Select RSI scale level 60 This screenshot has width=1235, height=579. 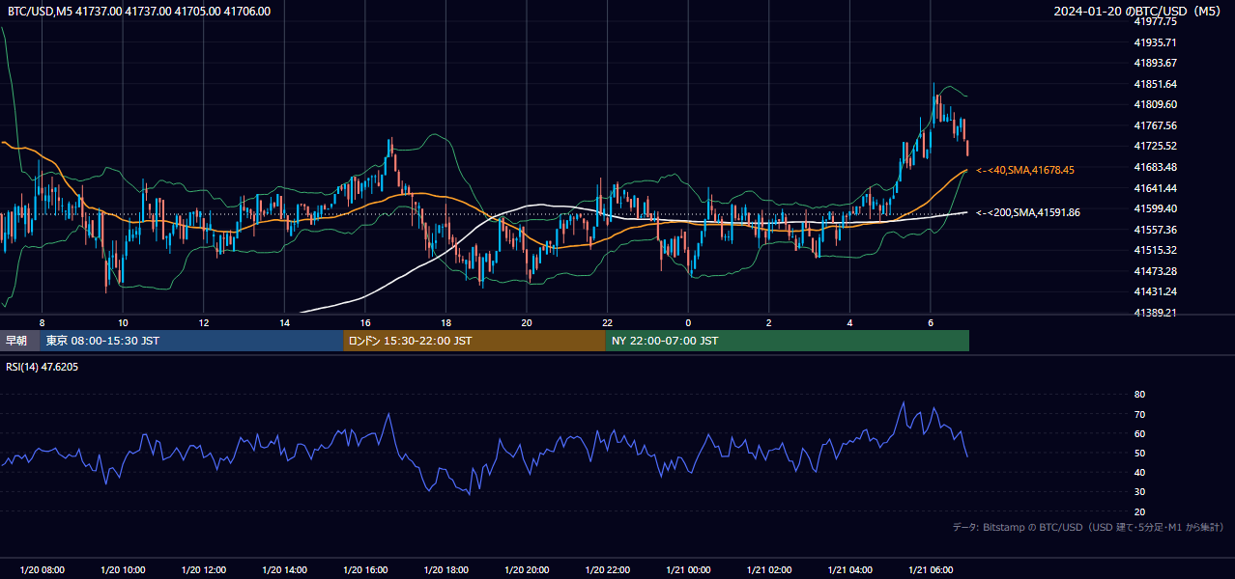click(1139, 433)
